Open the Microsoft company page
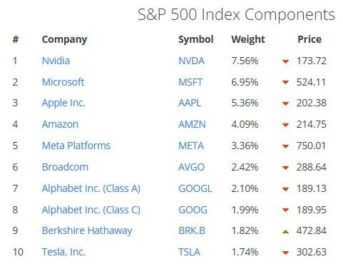Screen dimensions: 343x264 pos(63,82)
